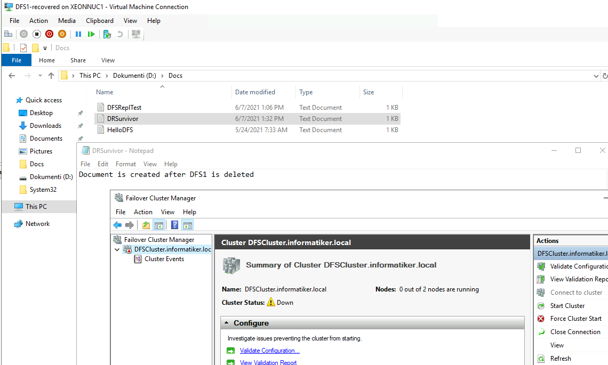Image resolution: width=608 pixels, height=365 pixels.
Task: Click Force Cluster Start action
Action: pos(576,319)
